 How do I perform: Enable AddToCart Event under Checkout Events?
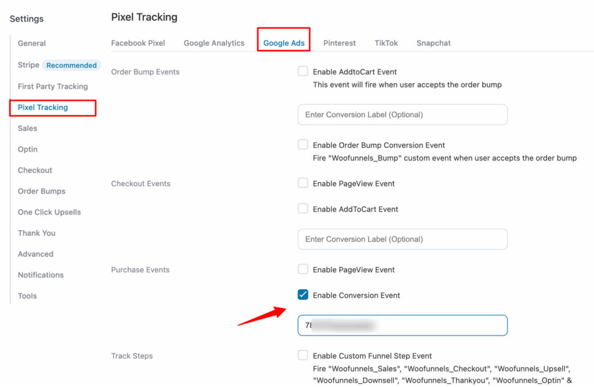click(x=302, y=209)
